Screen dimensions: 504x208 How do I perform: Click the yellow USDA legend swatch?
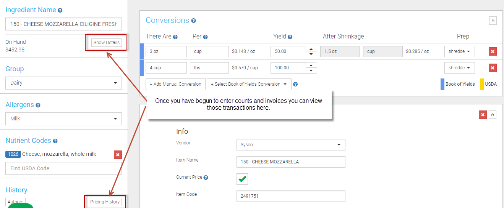(482, 84)
